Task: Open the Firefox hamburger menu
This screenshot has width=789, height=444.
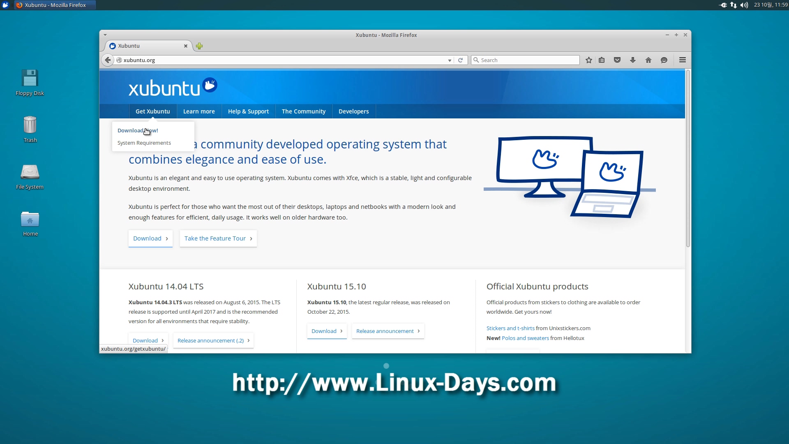Action: pyautogui.click(x=683, y=60)
